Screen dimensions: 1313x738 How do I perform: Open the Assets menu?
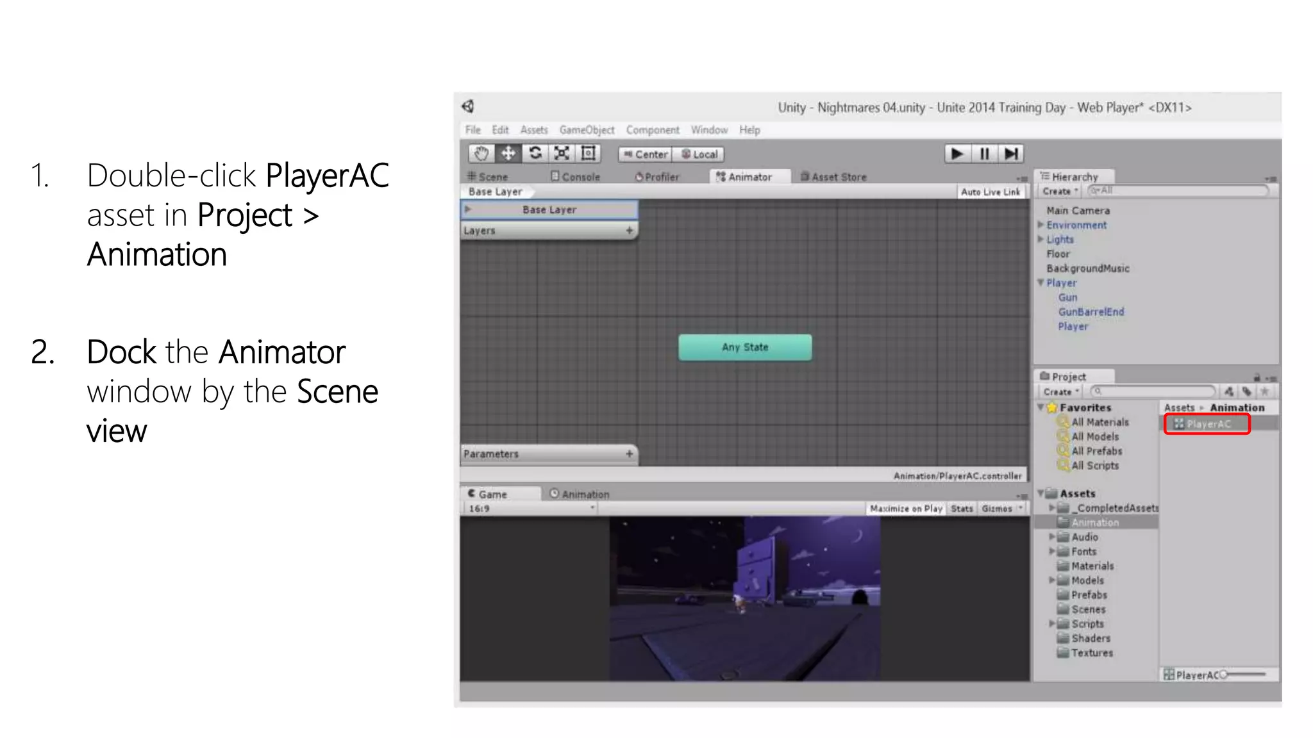coord(534,130)
